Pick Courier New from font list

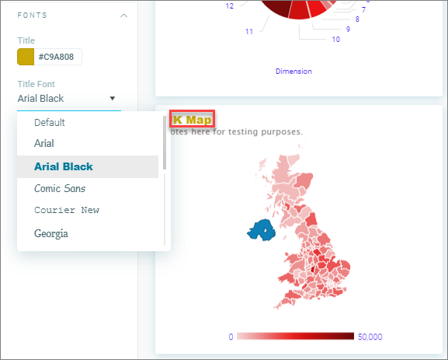point(88,210)
